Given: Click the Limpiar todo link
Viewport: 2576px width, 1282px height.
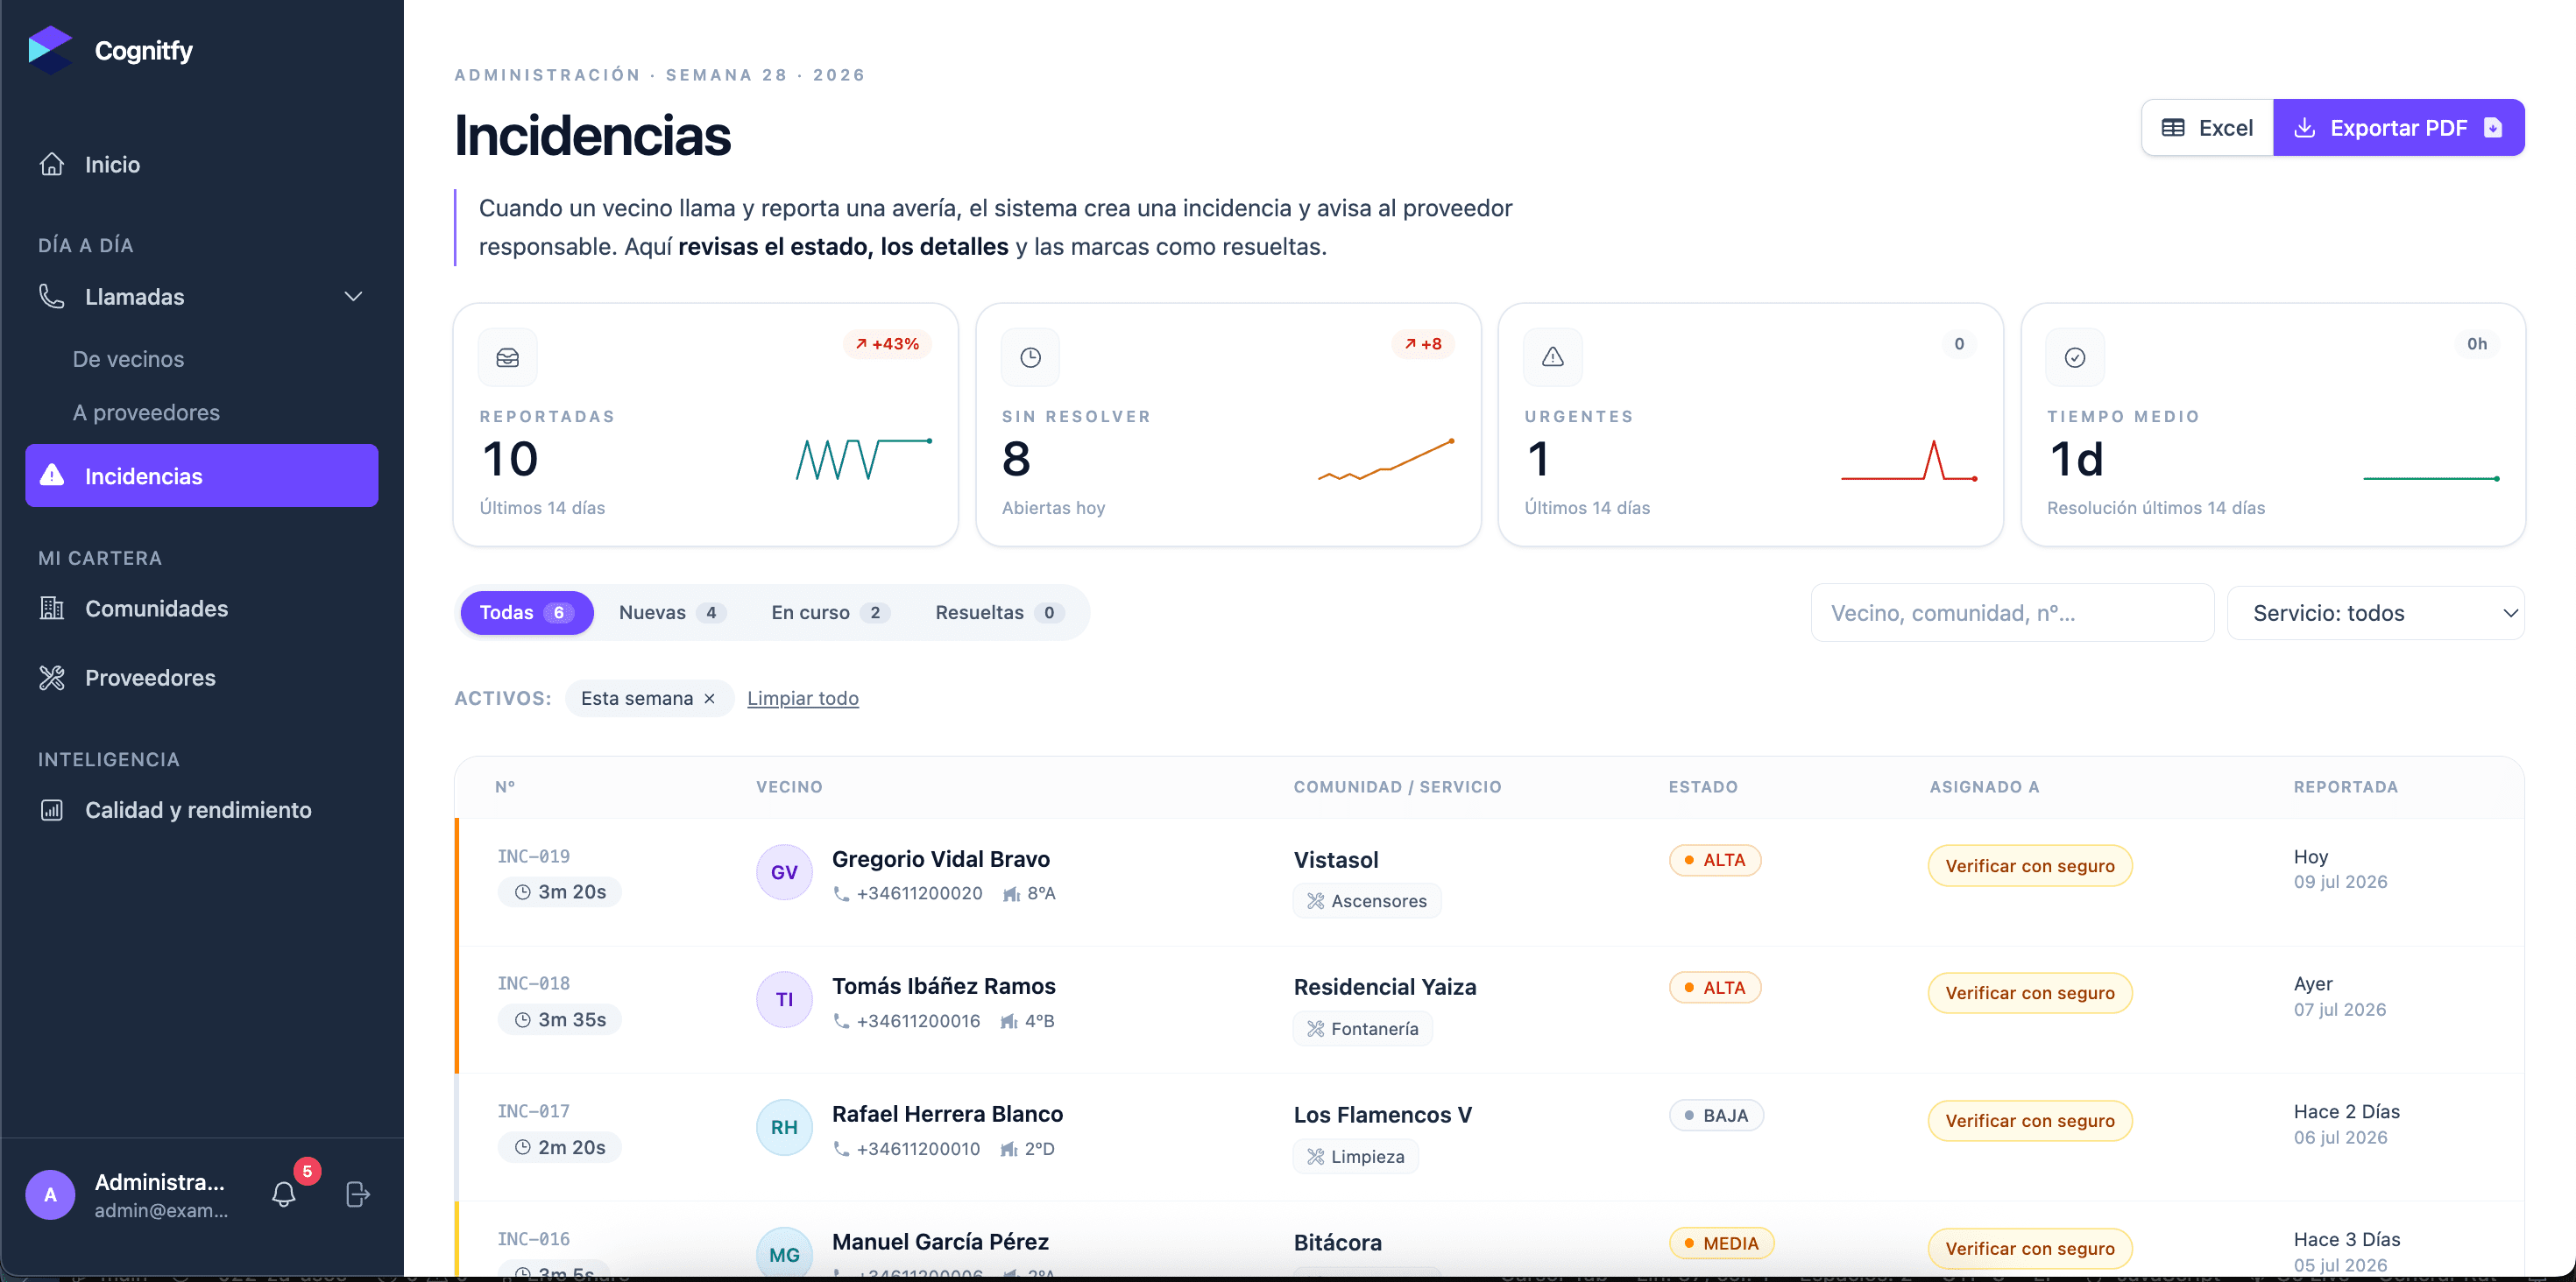Looking at the screenshot, I should point(803,699).
